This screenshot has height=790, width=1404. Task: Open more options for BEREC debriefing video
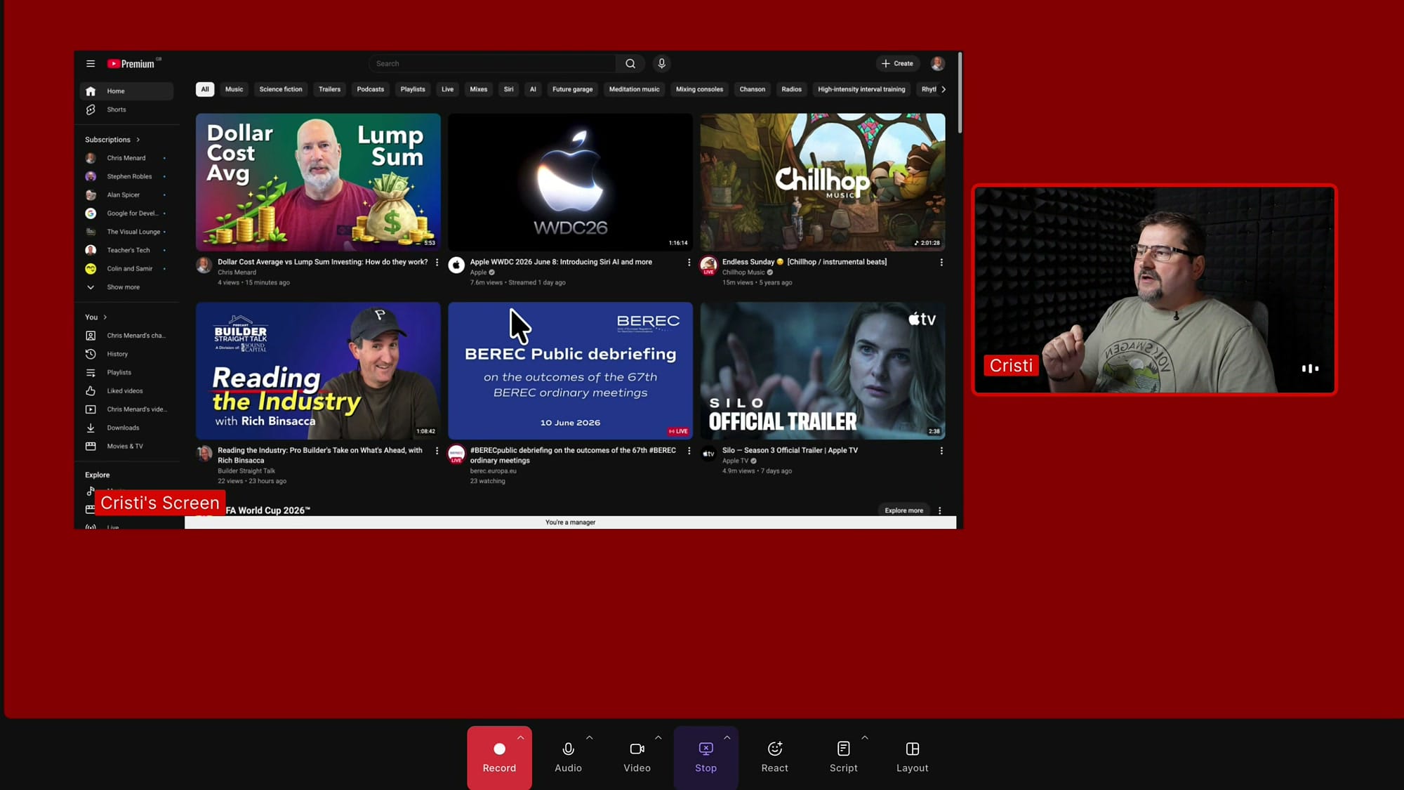coord(689,451)
